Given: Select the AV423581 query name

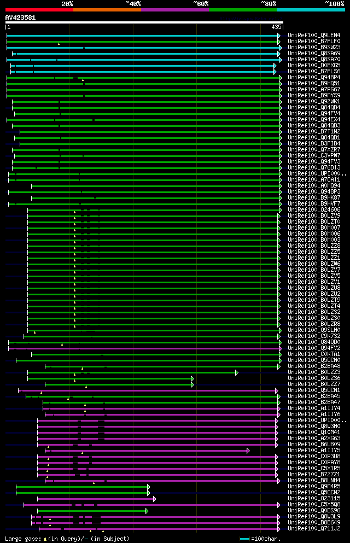Looking at the screenshot, I should (20, 17).
